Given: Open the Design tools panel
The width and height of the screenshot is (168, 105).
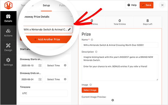Looking at the screenshot, I should click(x=8, y=47).
